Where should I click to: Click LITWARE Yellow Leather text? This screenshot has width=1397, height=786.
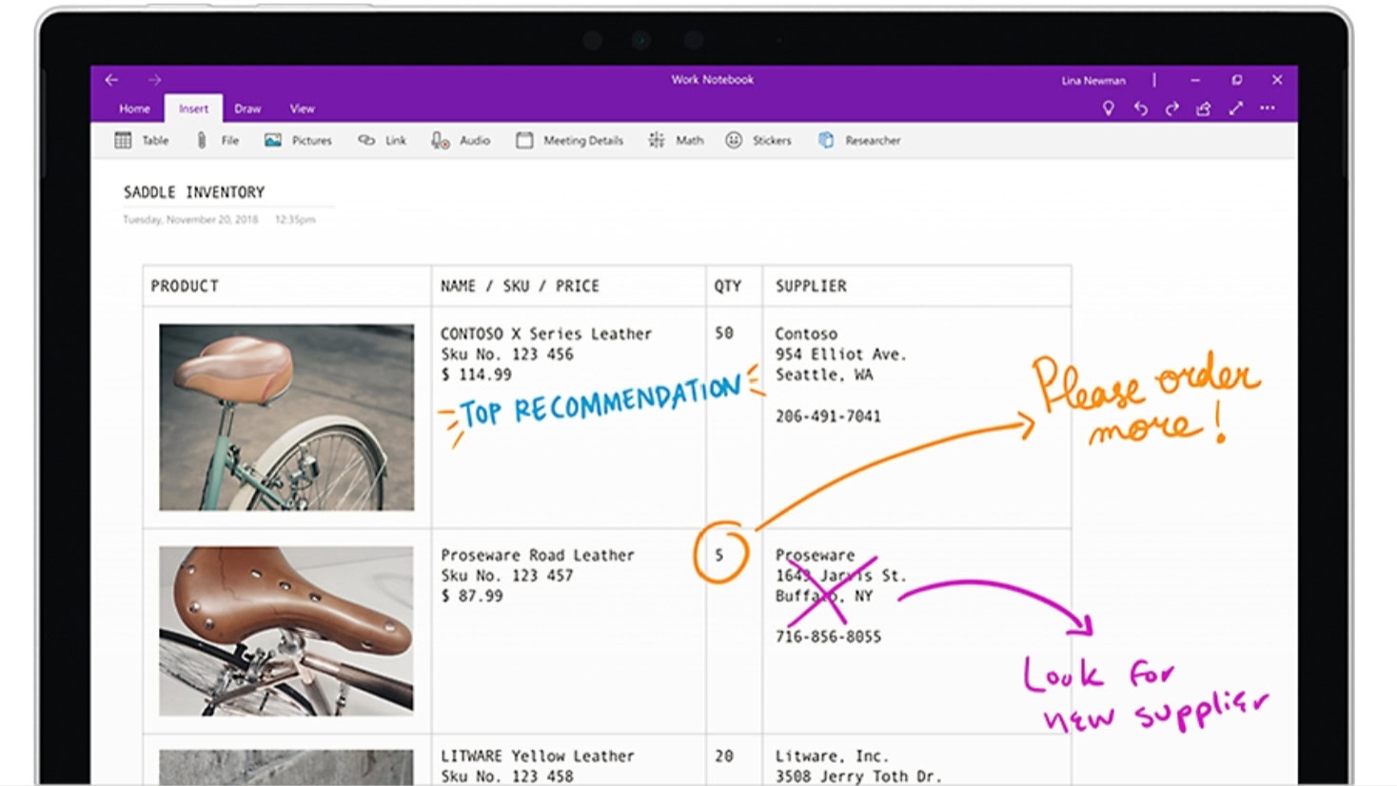pos(537,757)
